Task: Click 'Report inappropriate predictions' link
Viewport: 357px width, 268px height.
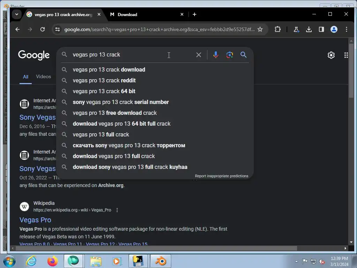Action: tap(221, 176)
